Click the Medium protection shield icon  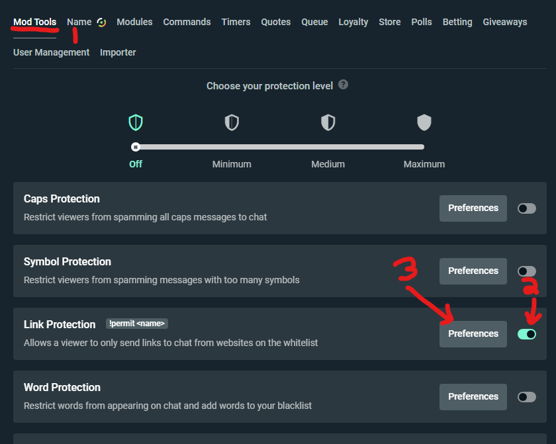click(x=328, y=122)
